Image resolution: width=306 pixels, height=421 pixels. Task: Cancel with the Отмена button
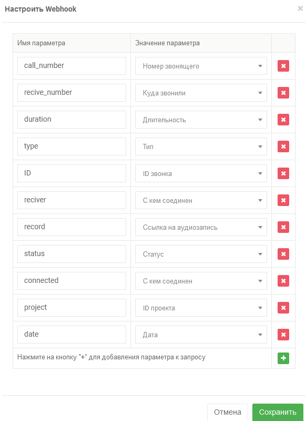(228, 412)
